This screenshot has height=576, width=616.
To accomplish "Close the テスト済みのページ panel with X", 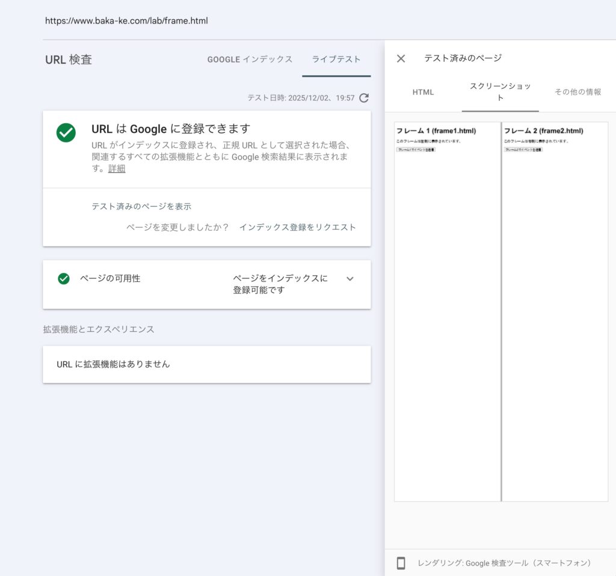I will click(401, 58).
